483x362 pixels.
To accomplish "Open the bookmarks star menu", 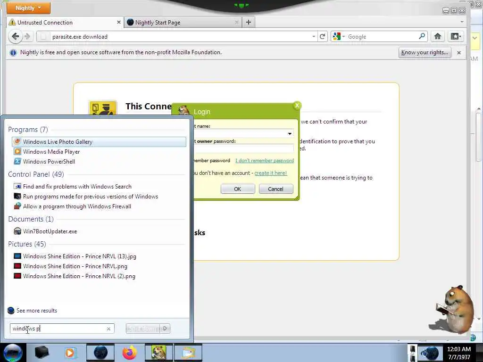I will click(x=456, y=36).
